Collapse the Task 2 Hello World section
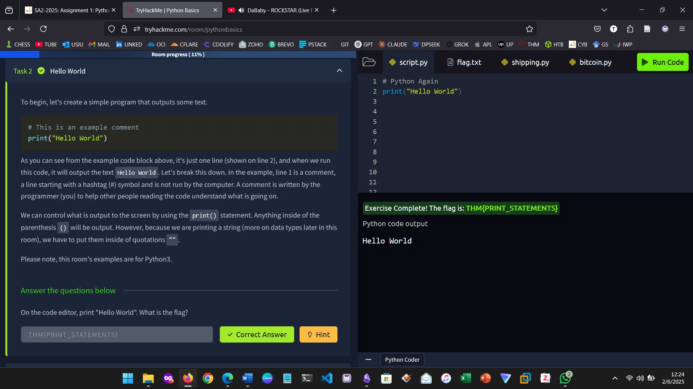693x389 pixels. [x=339, y=71]
